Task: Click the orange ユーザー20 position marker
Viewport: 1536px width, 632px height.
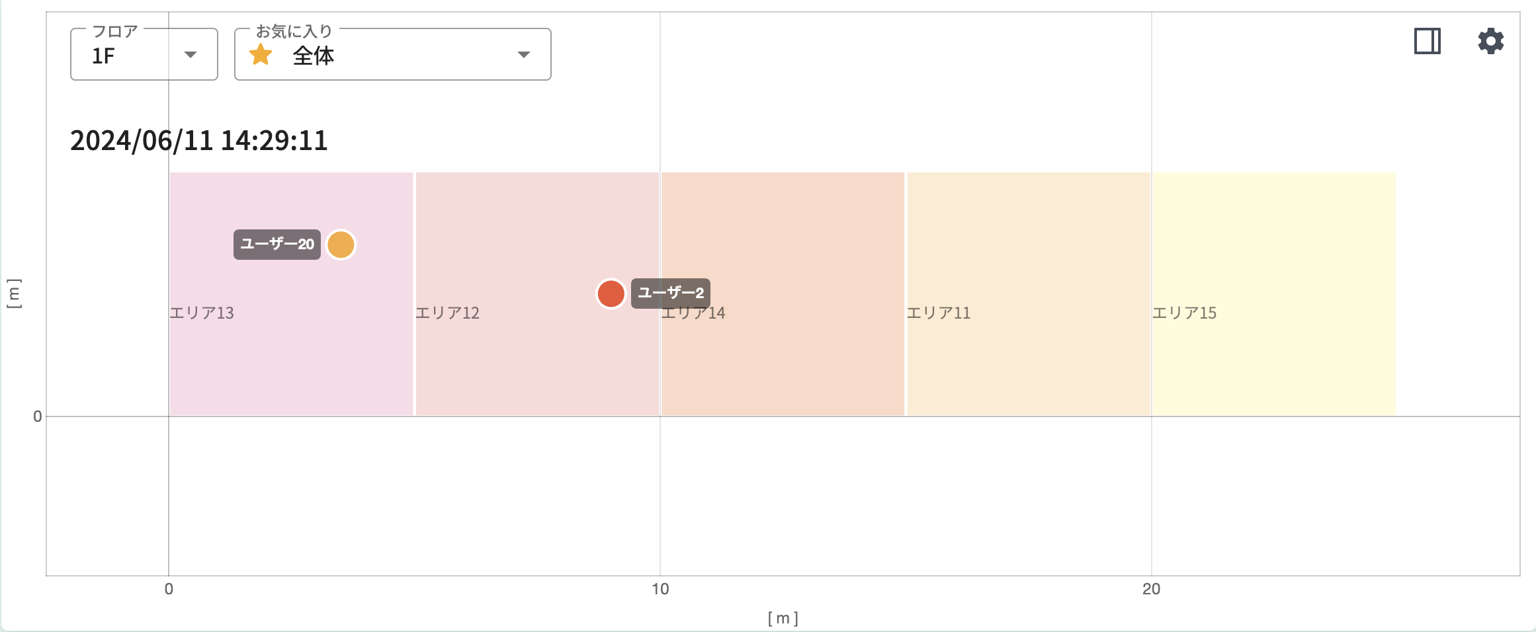Action: coord(341,245)
